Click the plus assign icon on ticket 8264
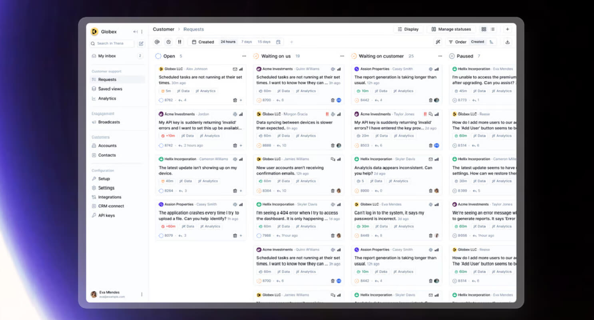Viewport: 594px width, 320px height. click(241, 191)
